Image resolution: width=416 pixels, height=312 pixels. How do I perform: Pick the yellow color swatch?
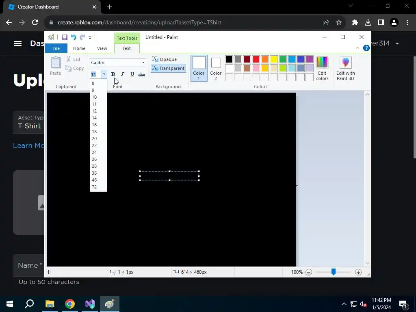(x=273, y=59)
